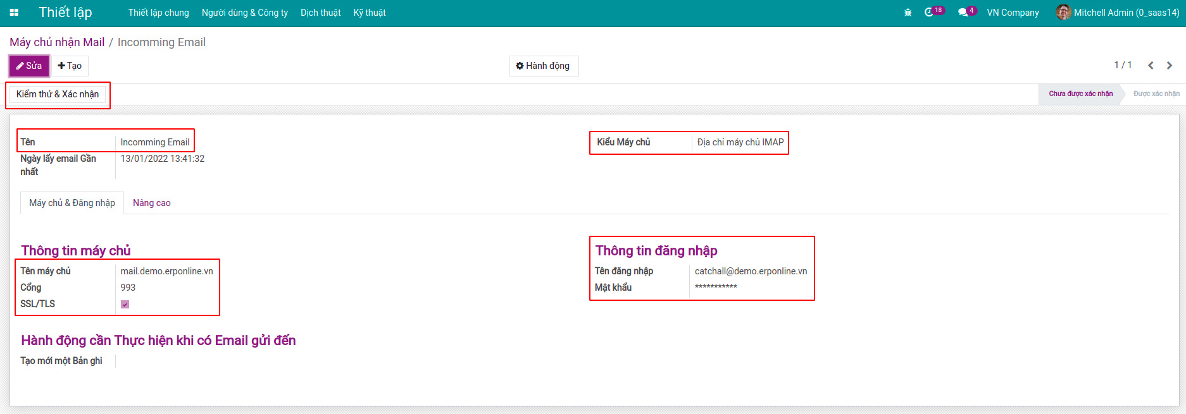The image size is (1186, 414).
Task: Expand the Hành động actions dropdown
Action: [544, 66]
